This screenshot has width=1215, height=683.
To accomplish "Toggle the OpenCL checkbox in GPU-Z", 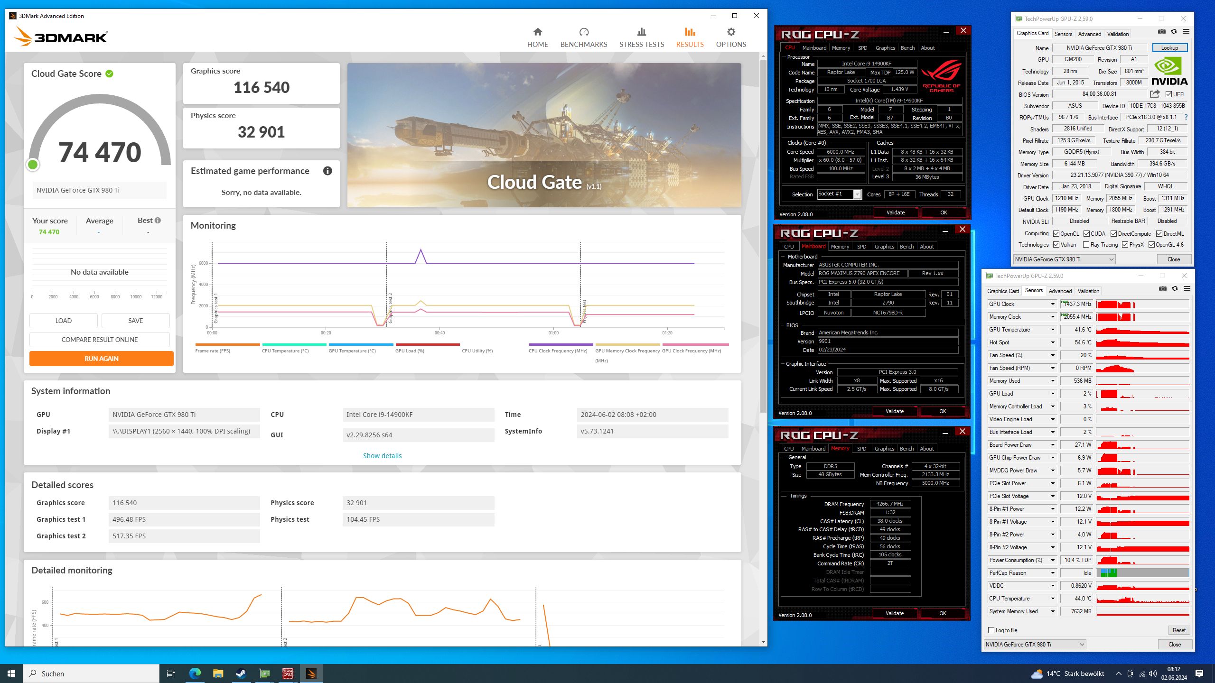I will 1056,234.
